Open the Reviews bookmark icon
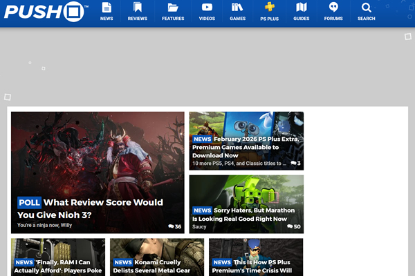The image size is (415, 276). pyautogui.click(x=138, y=8)
